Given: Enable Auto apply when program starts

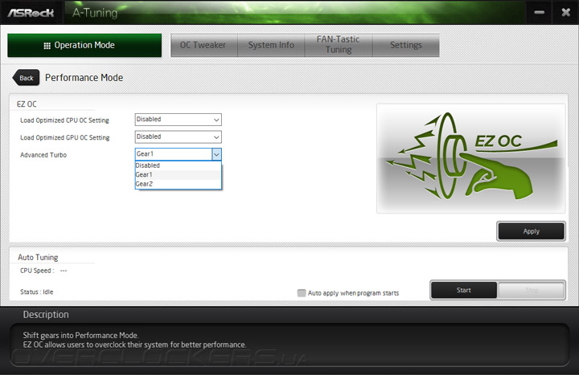Looking at the screenshot, I should click(x=302, y=293).
